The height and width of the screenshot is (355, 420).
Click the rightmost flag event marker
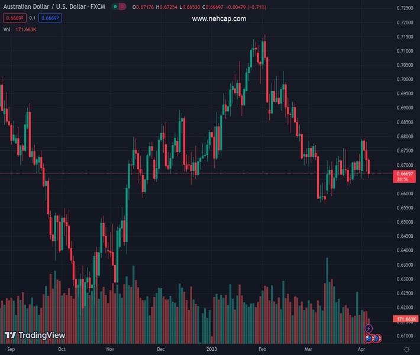click(x=378, y=338)
